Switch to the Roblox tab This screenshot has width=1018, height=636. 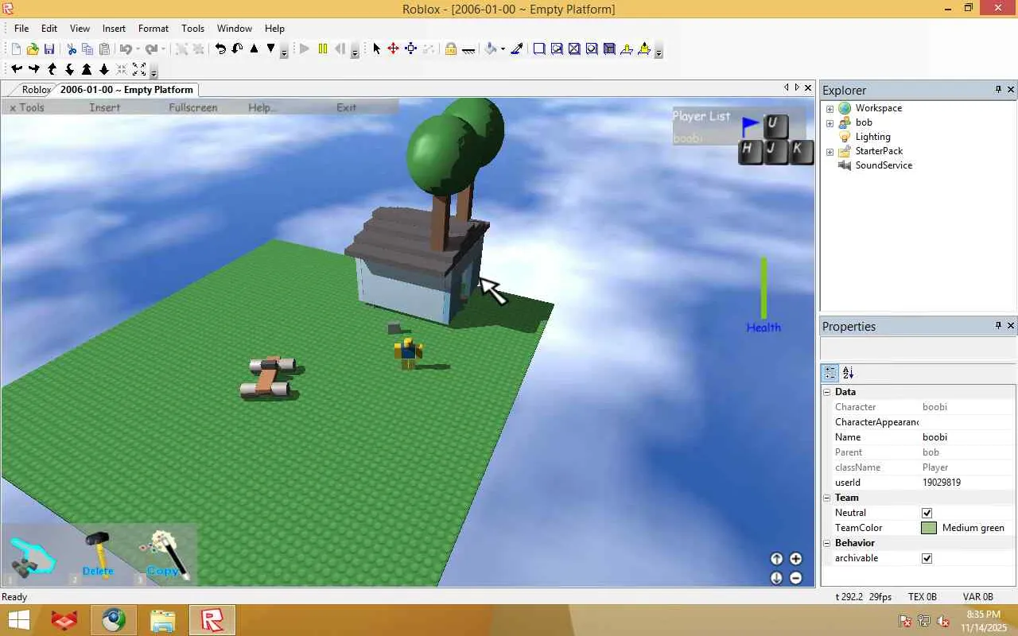click(x=37, y=90)
